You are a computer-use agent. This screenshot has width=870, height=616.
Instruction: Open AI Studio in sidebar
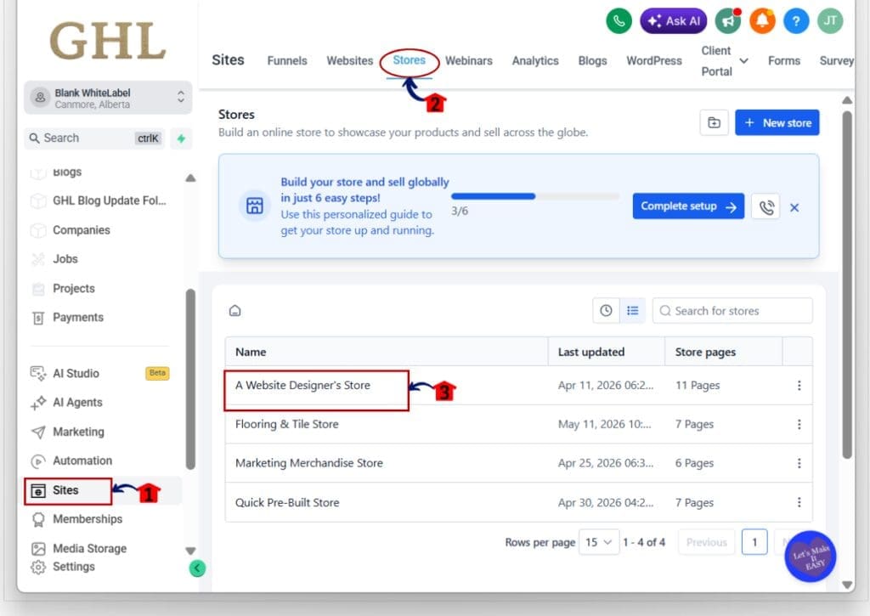click(x=76, y=374)
